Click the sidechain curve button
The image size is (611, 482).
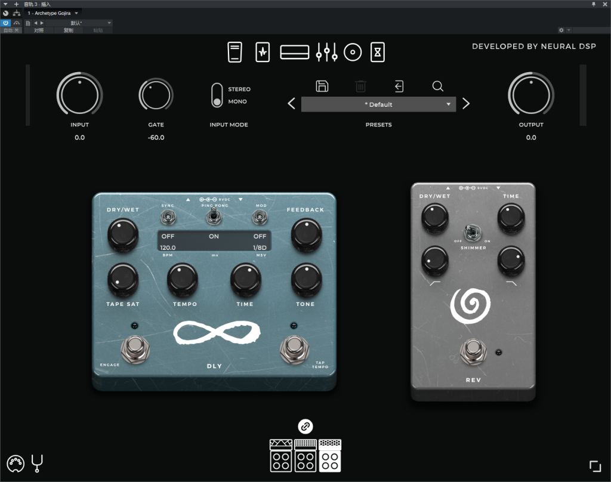(x=17, y=23)
